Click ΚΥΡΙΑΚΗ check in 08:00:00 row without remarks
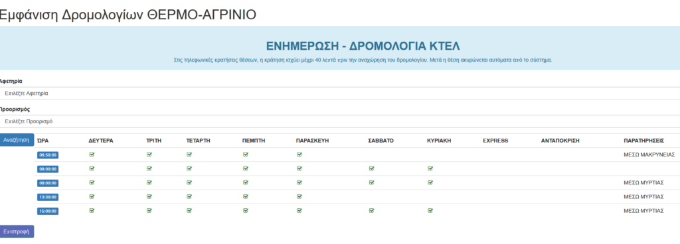This screenshot has width=680, height=244. tap(430, 168)
